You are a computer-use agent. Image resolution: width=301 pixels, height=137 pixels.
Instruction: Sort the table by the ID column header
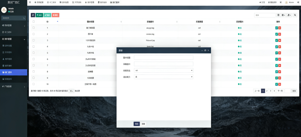(47, 22)
